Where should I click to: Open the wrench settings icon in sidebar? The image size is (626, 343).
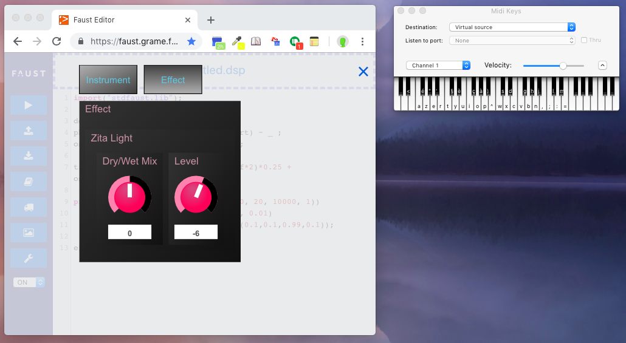tap(29, 258)
